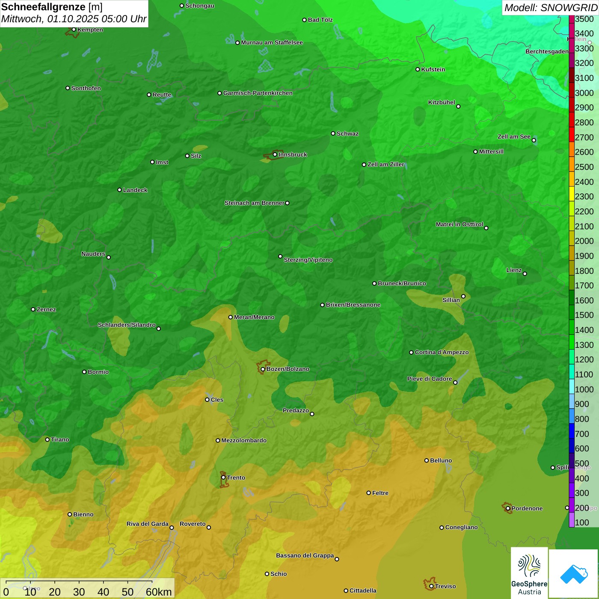The image size is (599, 599).
Task: Click the Mezzolombardo label
Action: tap(244, 440)
